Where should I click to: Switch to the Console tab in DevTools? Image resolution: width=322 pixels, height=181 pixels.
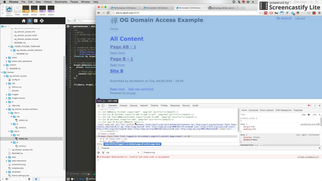tap(124, 106)
